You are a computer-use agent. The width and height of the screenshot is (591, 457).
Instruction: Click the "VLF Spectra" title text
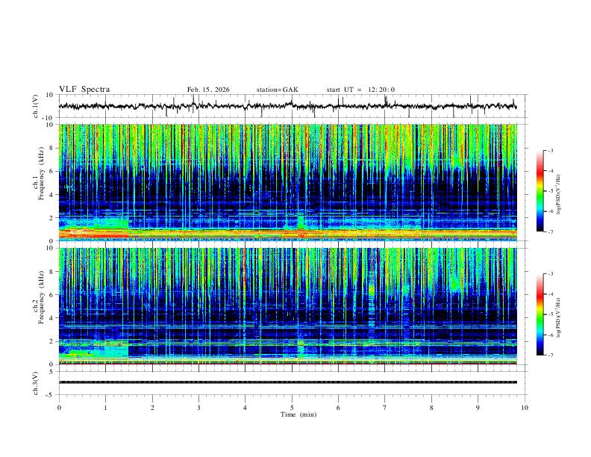84,90
